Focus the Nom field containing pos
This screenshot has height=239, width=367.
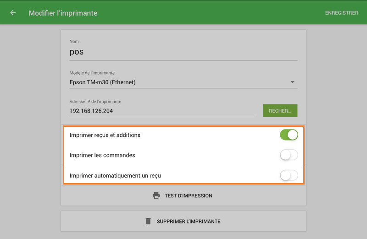(x=183, y=52)
